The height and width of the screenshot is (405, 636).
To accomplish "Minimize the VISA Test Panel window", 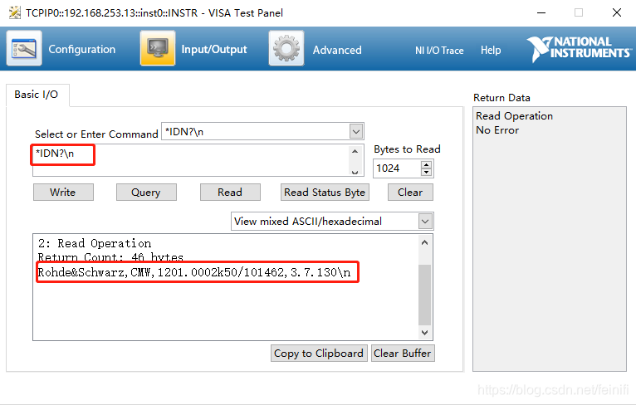I will (x=541, y=12).
